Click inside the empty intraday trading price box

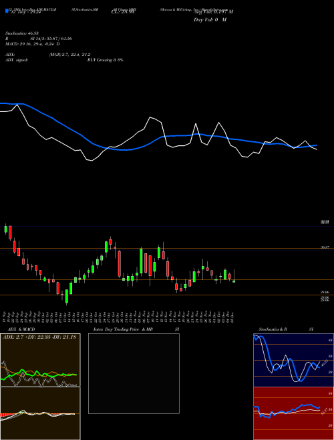pos(134,373)
